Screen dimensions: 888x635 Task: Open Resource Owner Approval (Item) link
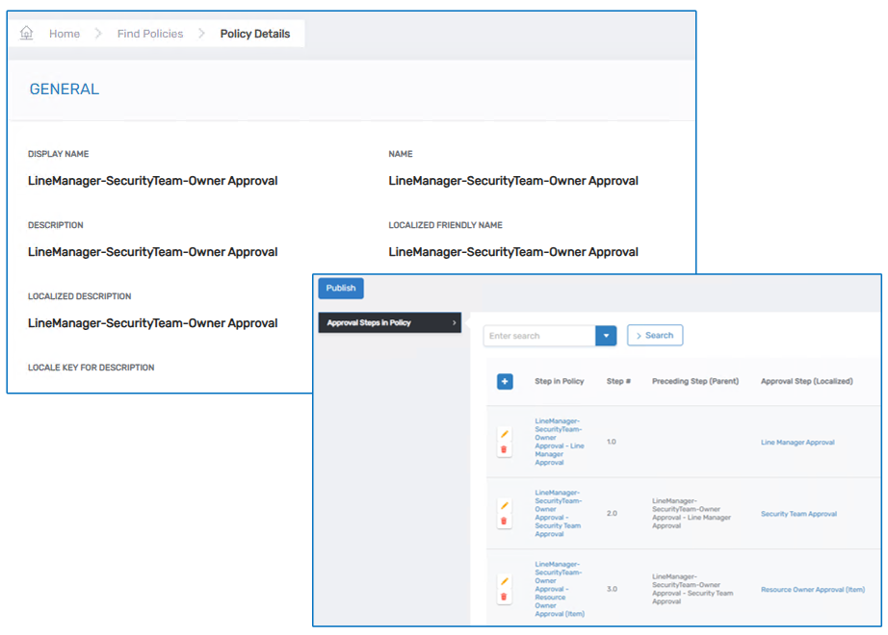pyautogui.click(x=813, y=589)
